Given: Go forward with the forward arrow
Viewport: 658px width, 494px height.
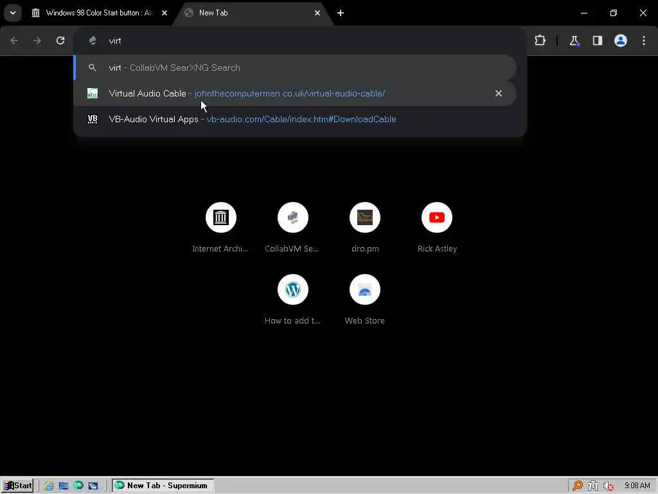Looking at the screenshot, I should coord(37,41).
